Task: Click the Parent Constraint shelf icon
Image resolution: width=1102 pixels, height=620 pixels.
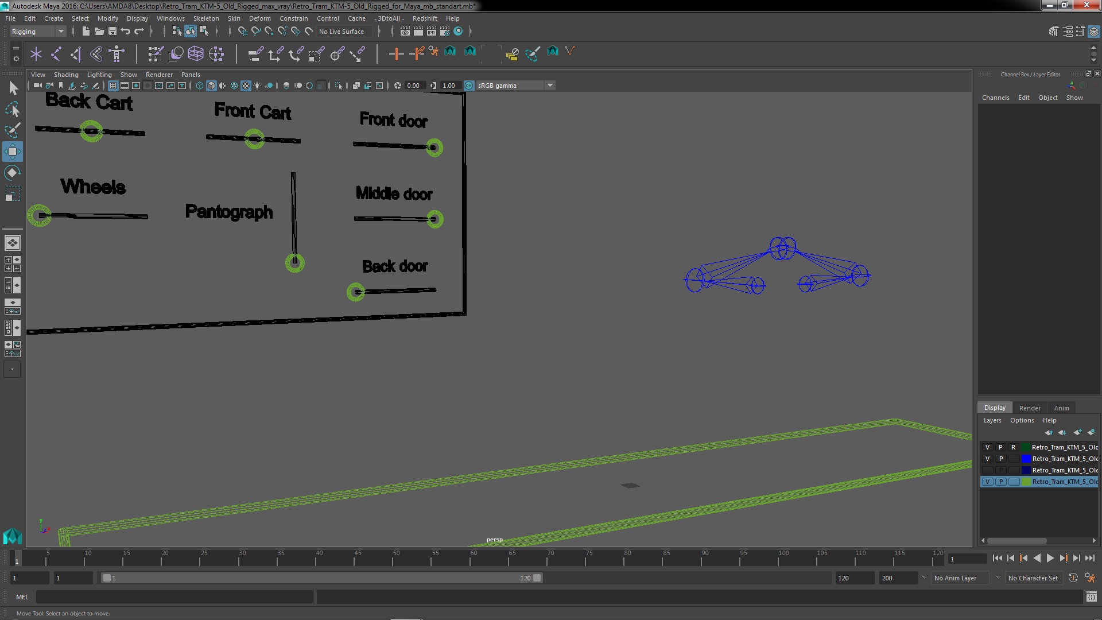Action: pyautogui.click(x=255, y=54)
